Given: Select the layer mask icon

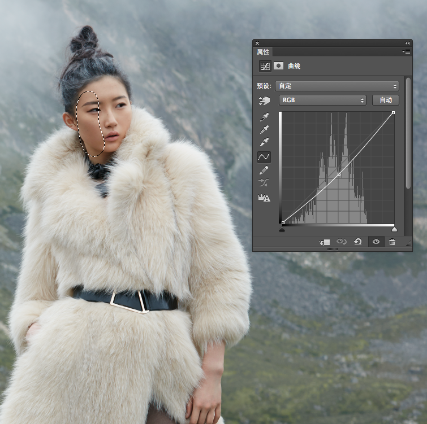Looking at the screenshot, I should 278,66.
